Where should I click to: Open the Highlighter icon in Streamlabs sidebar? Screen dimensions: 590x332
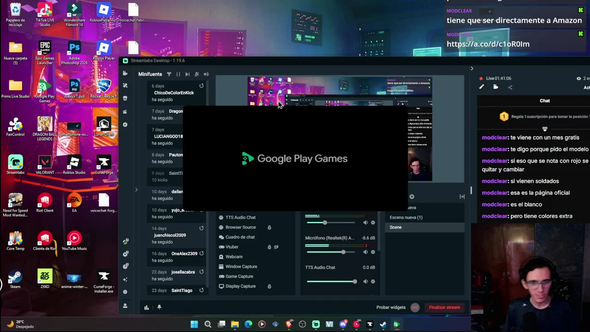click(x=125, y=112)
